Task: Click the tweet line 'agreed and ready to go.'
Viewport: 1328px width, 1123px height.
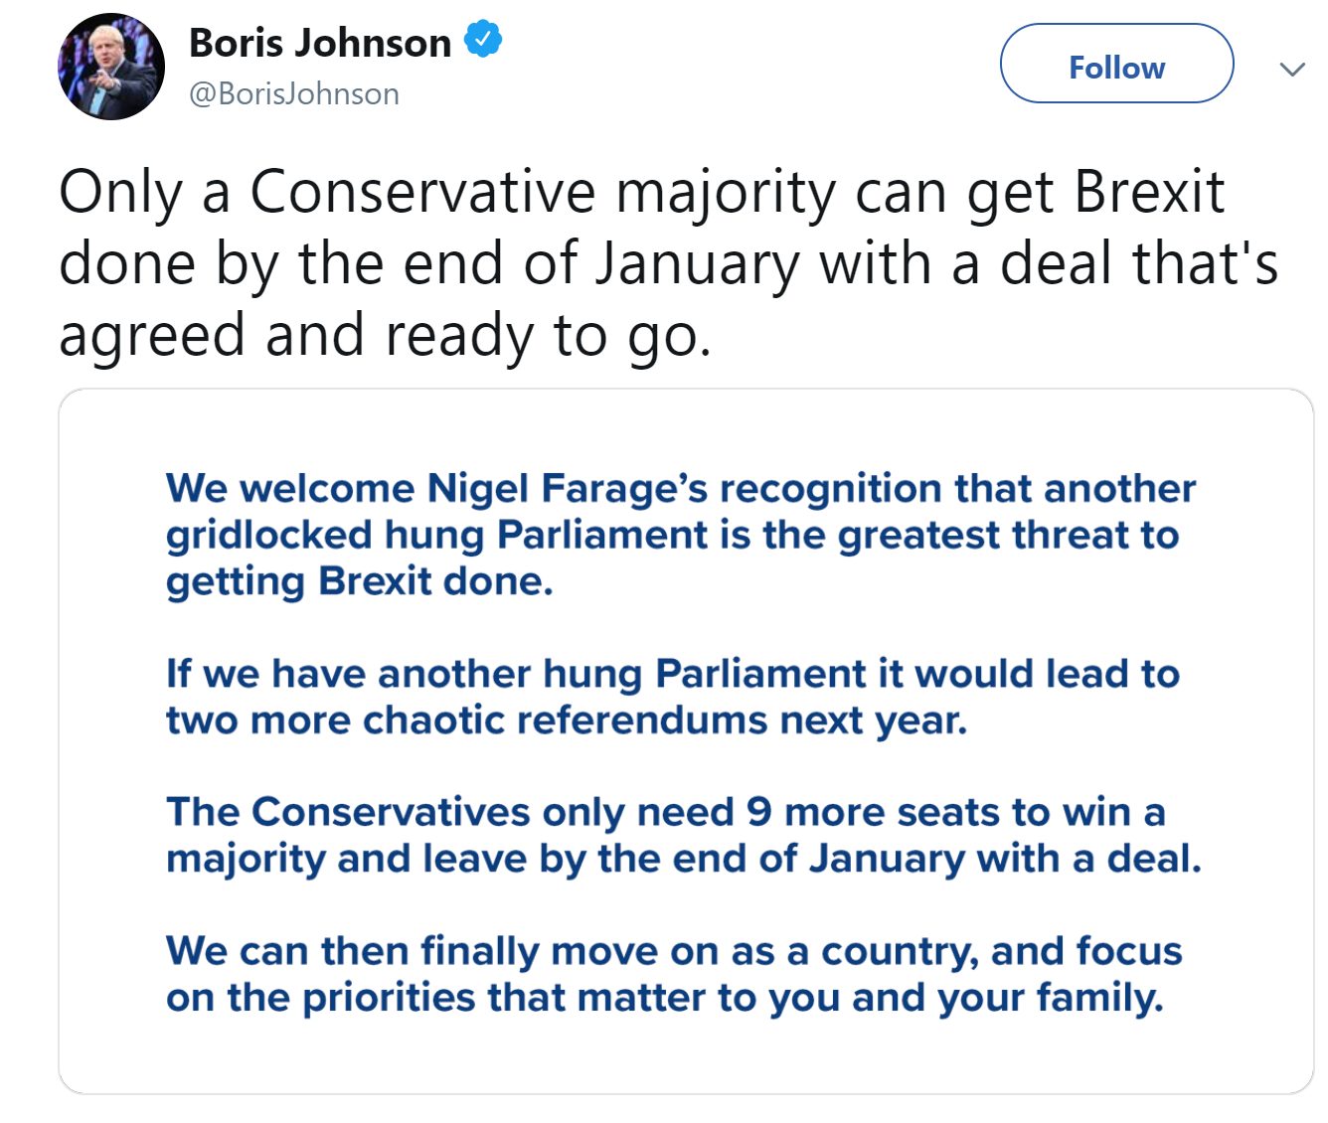Action: pos(386,335)
